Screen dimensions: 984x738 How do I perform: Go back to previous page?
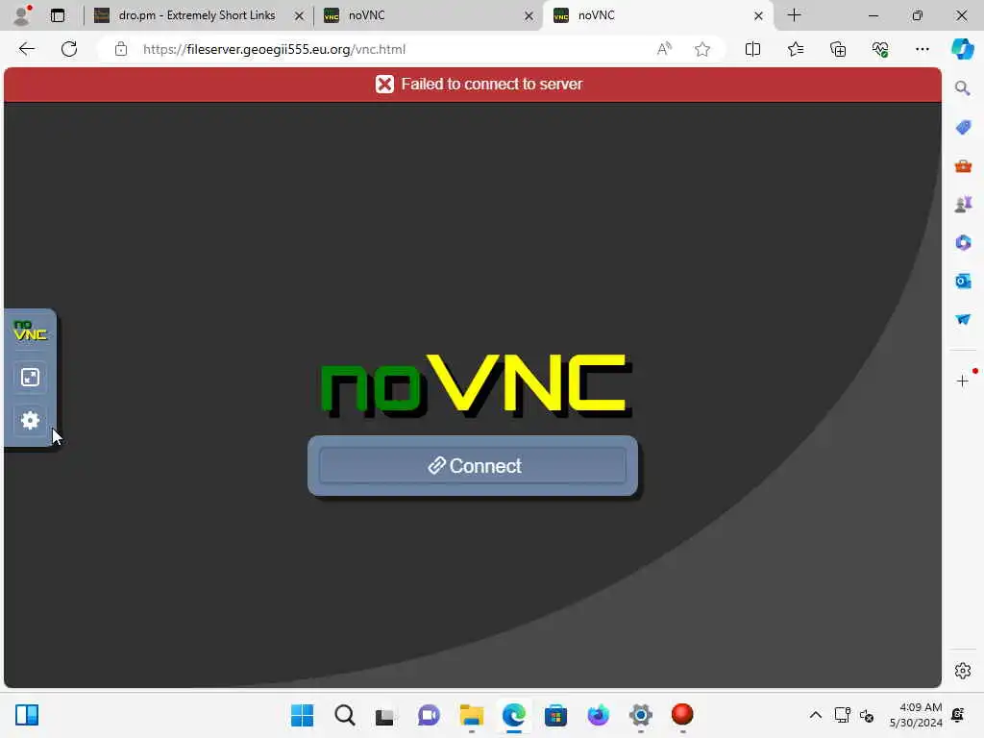point(26,49)
